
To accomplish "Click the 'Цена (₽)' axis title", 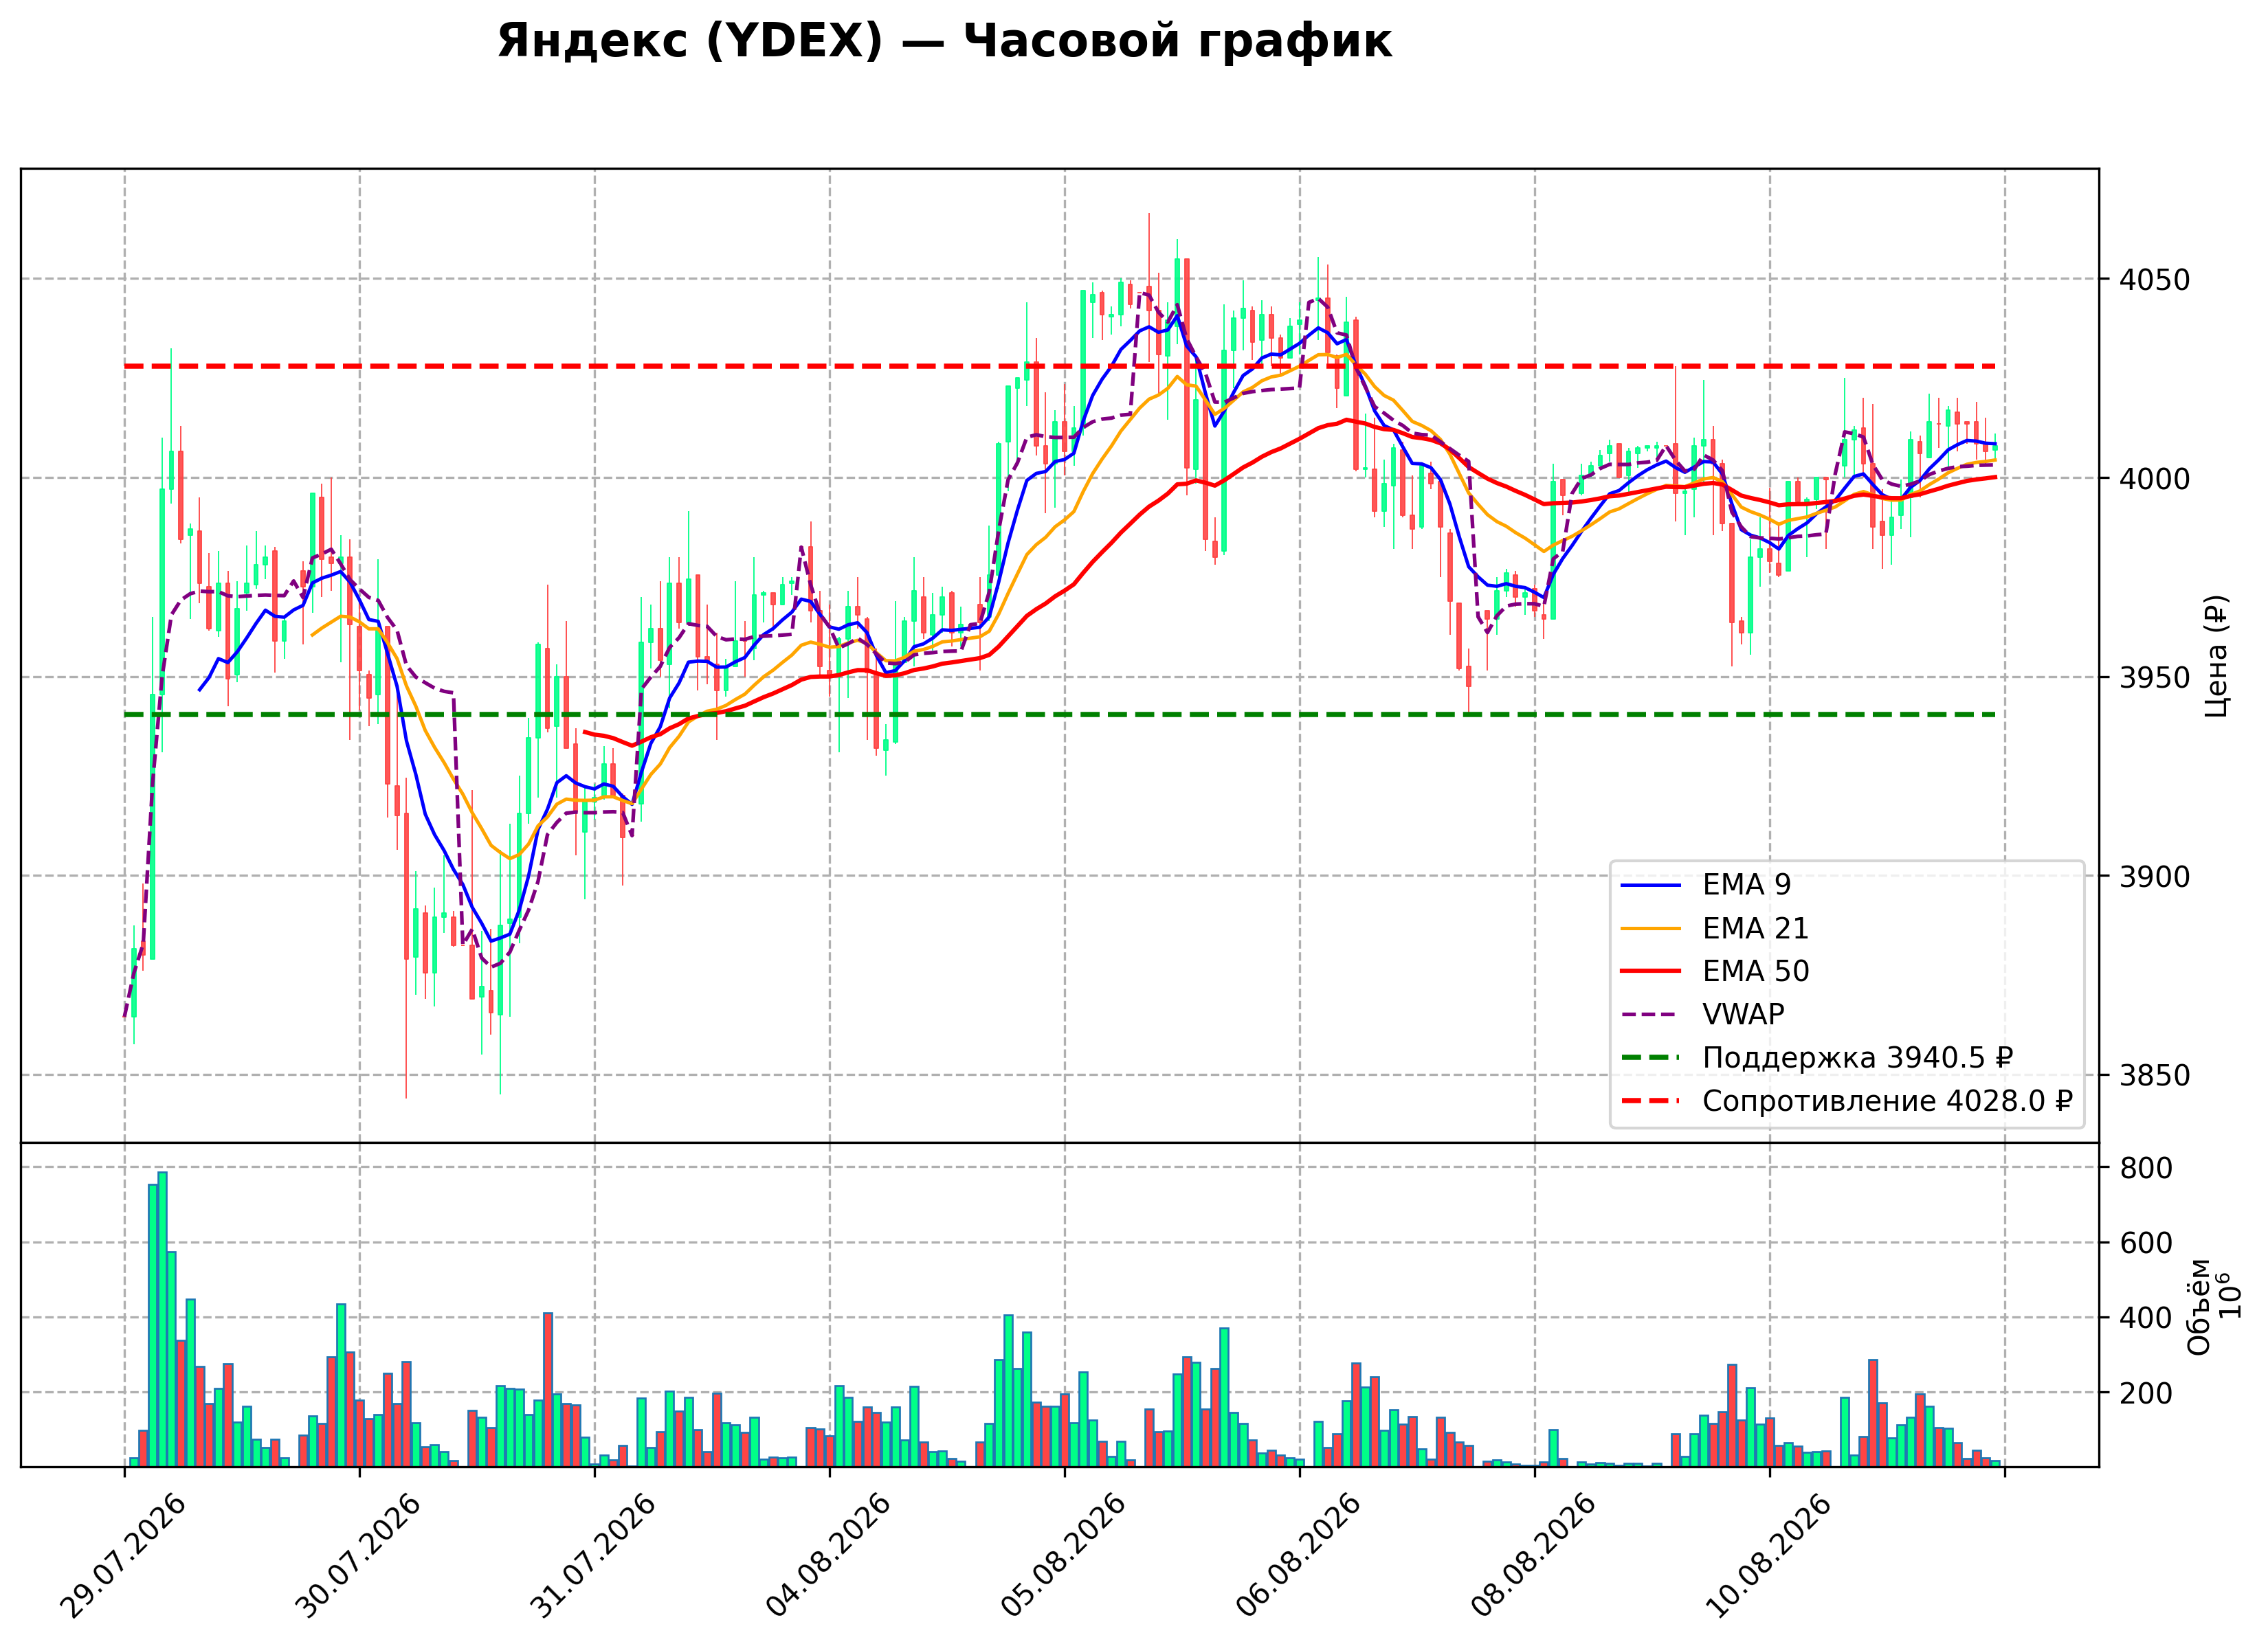I will click(x=2216, y=655).
